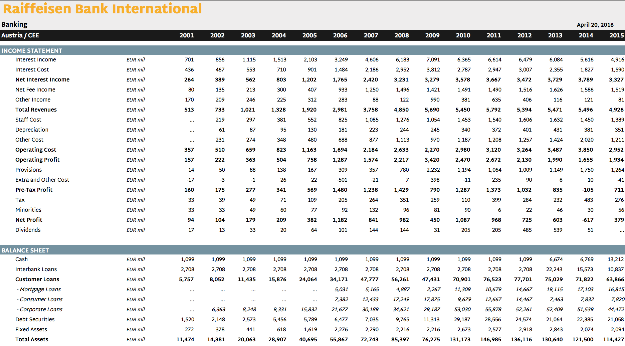
Task: Click the BALANCE SHEET section header
Action: point(25,250)
